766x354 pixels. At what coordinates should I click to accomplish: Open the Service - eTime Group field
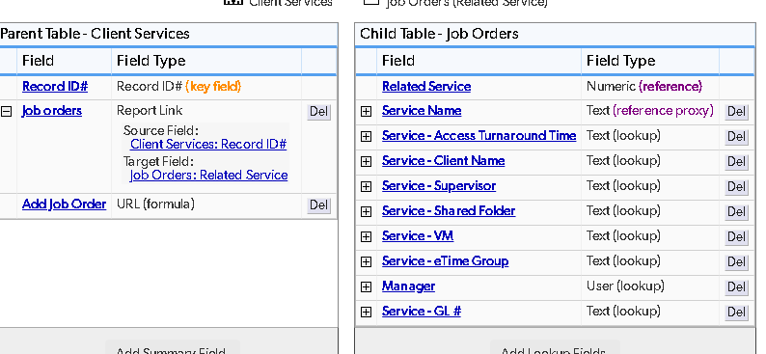pos(445,261)
